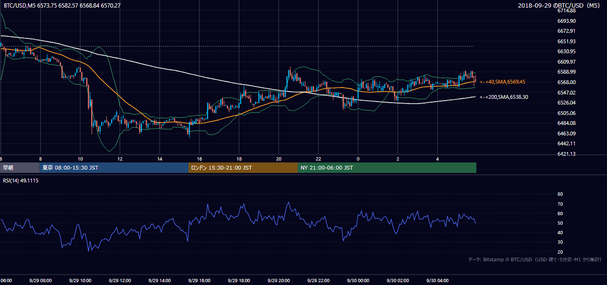
Task: Click hour label 4 under the price chart
Action: click(437, 159)
